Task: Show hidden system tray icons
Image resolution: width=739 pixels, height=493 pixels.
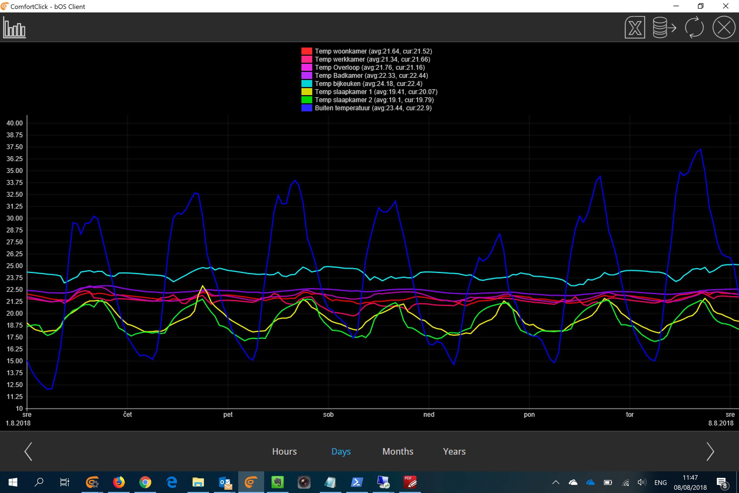Action: click(x=556, y=482)
